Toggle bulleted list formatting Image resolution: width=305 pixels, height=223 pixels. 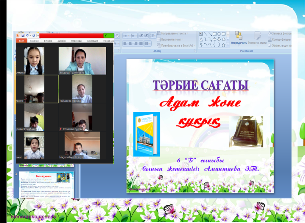pos(125,36)
